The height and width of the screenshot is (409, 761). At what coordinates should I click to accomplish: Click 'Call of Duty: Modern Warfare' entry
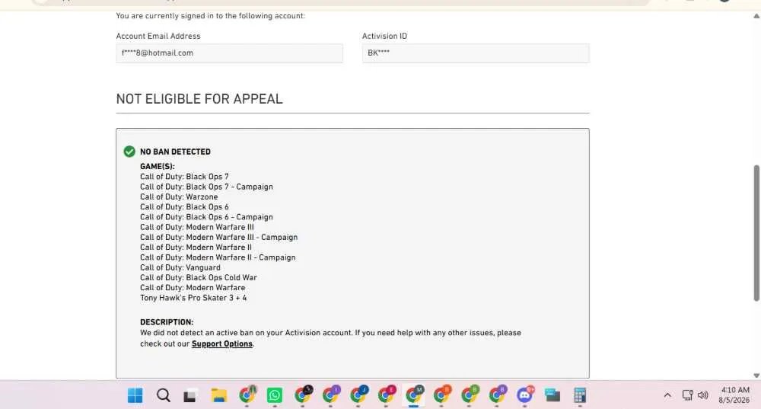(x=193, y=288)
